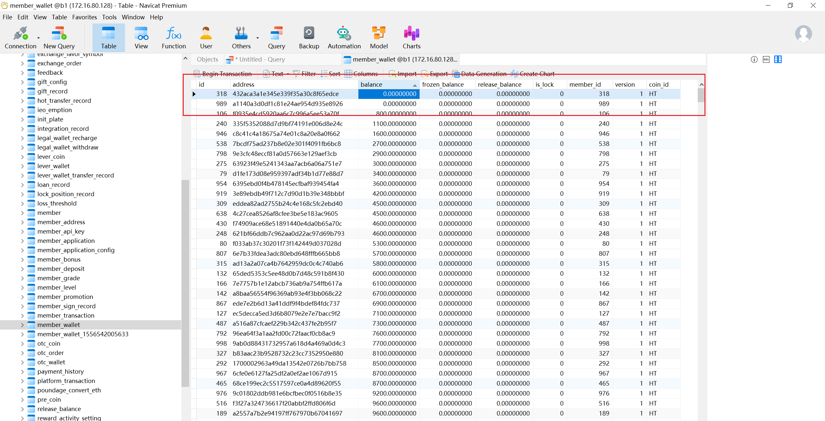
Task: Expand the otc_coin tree node
Action: coord(22,344)
